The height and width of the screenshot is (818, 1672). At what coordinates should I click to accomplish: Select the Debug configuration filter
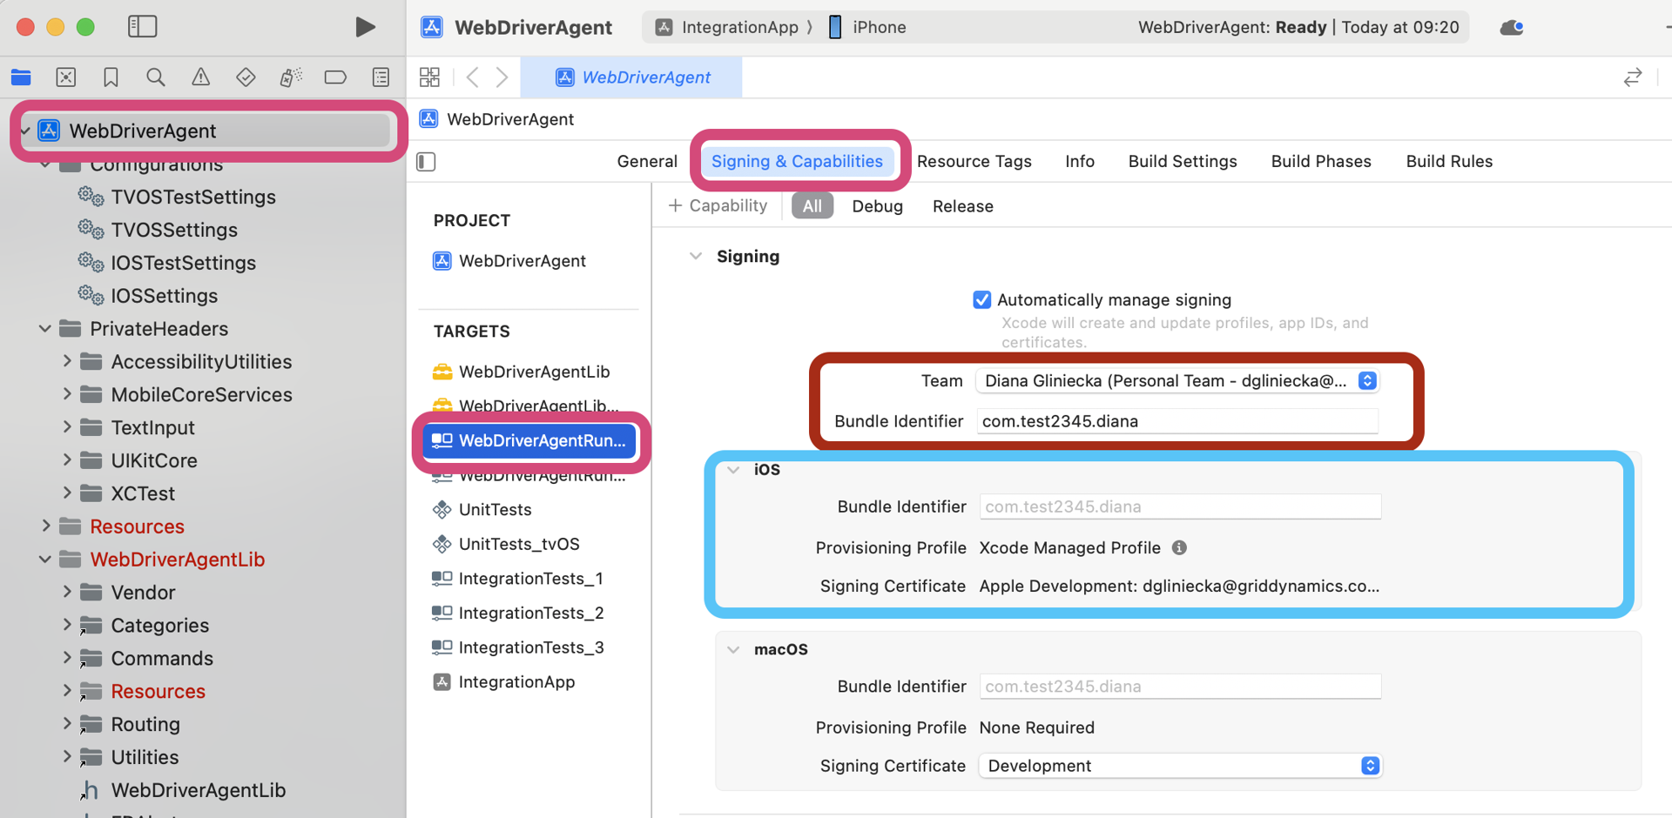[x=877, y=206]
